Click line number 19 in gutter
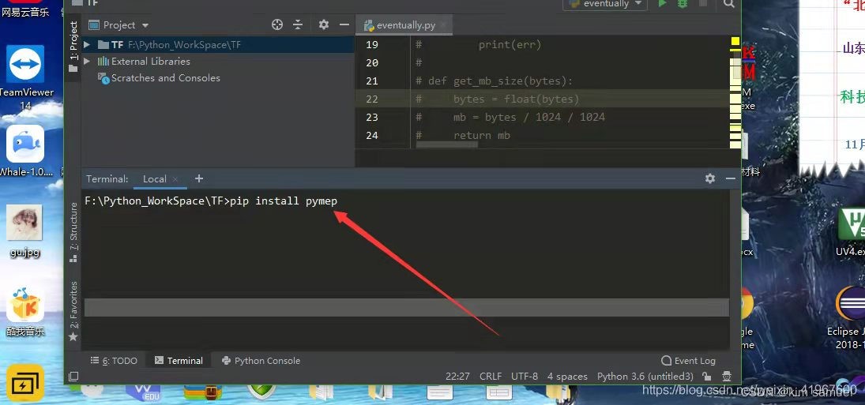 [x=372, y=45]
